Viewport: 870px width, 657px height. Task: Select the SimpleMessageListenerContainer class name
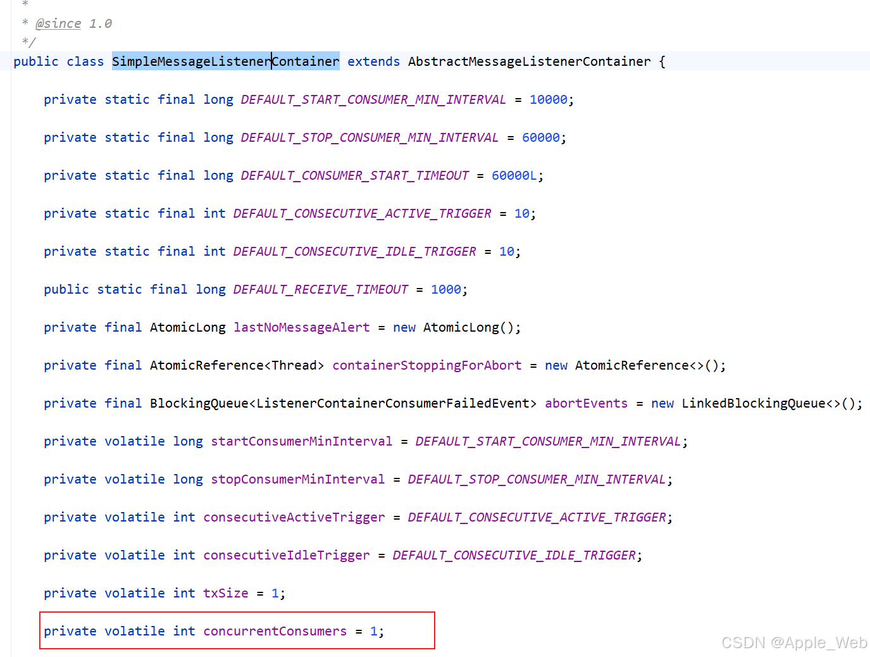click(226, 61)
